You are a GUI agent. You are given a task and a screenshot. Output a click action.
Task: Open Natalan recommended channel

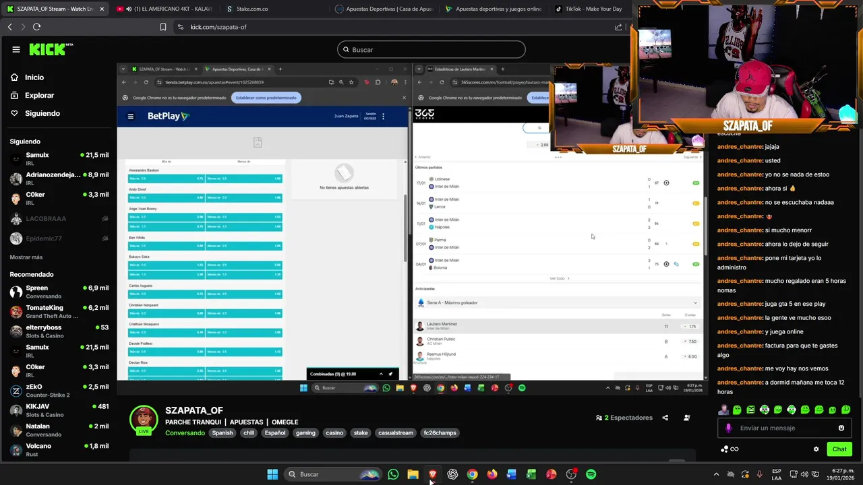(x=59, y=430)
